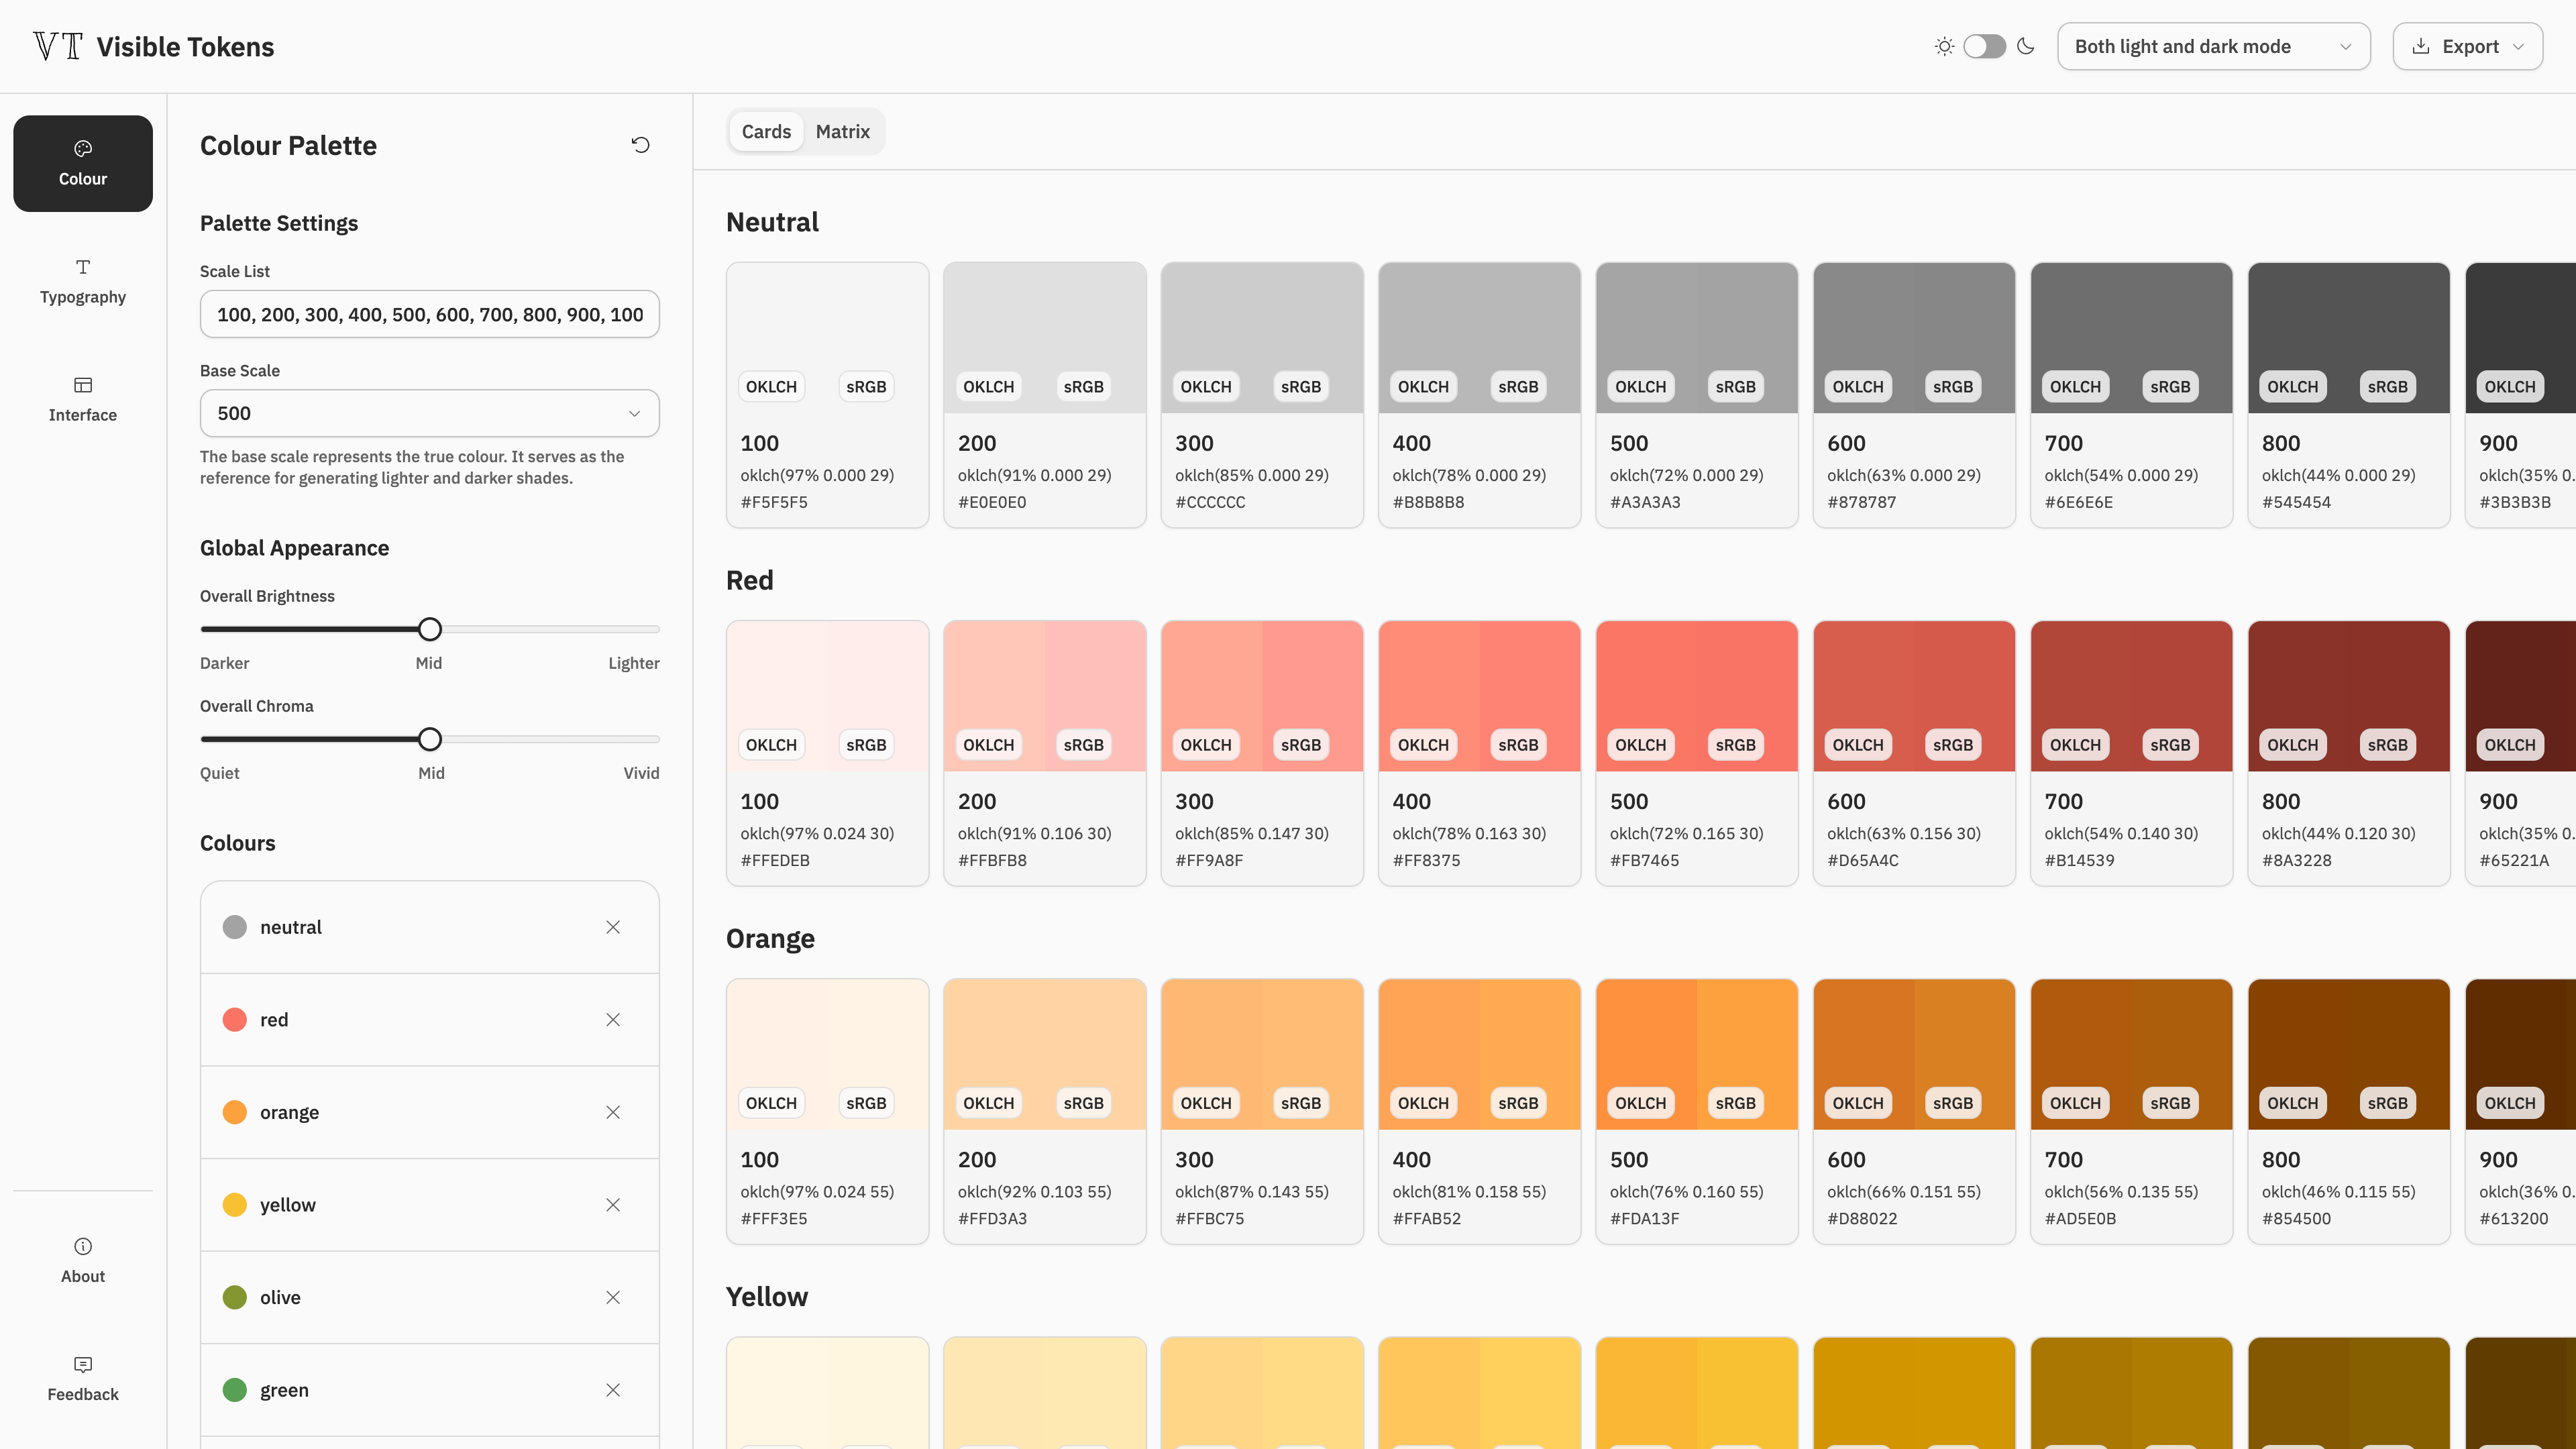Click the green colour dot in list

pyautogui.click(x=235, y=1390)
